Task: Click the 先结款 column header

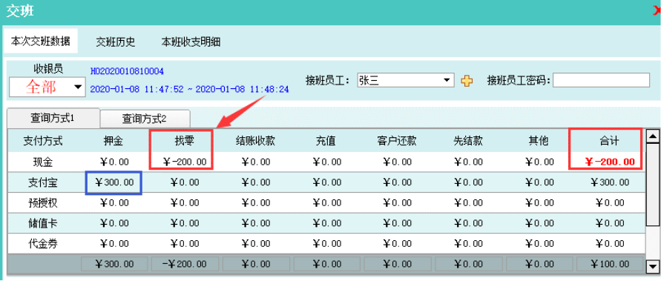Action: click(x=467, y=141)
